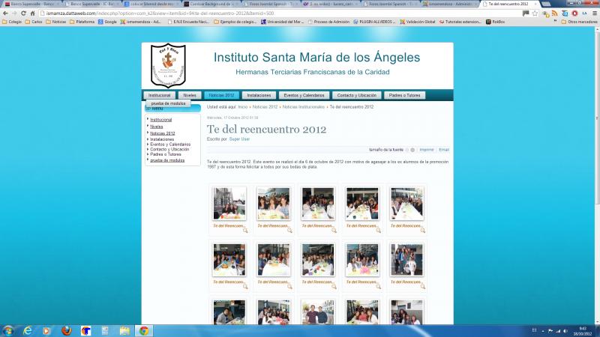Open Padres o Tutores in the sidebar
The width and height of the screenshot is (600, 337).
click(x=165, y=154)
